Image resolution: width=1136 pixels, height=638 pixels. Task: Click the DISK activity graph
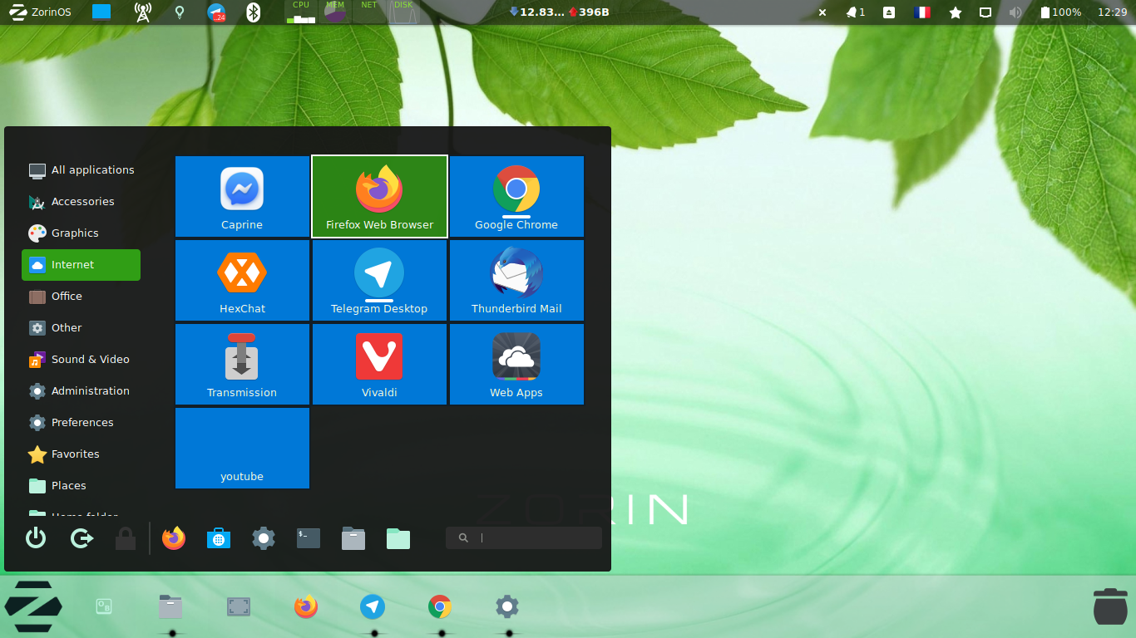(x=403, y=12)
